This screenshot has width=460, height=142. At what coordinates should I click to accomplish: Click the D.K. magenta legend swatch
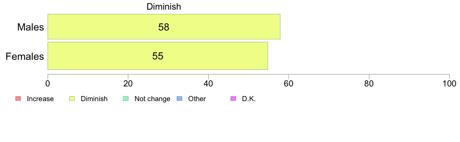tap(233, 99)
